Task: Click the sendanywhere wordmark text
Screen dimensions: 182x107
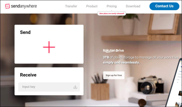Action: (24, 6)
